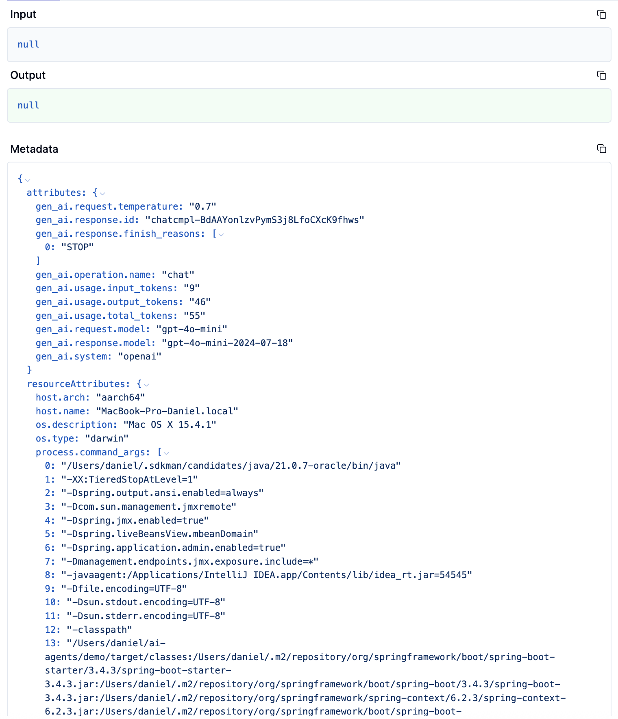Click the "openai" system value

tap(140, 356)
